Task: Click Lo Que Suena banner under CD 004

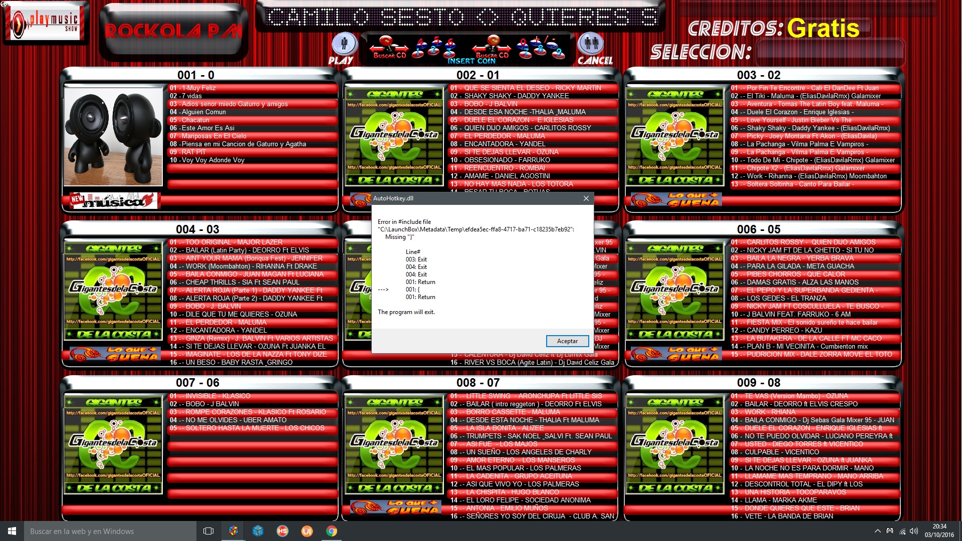Action: coord(114,354)
